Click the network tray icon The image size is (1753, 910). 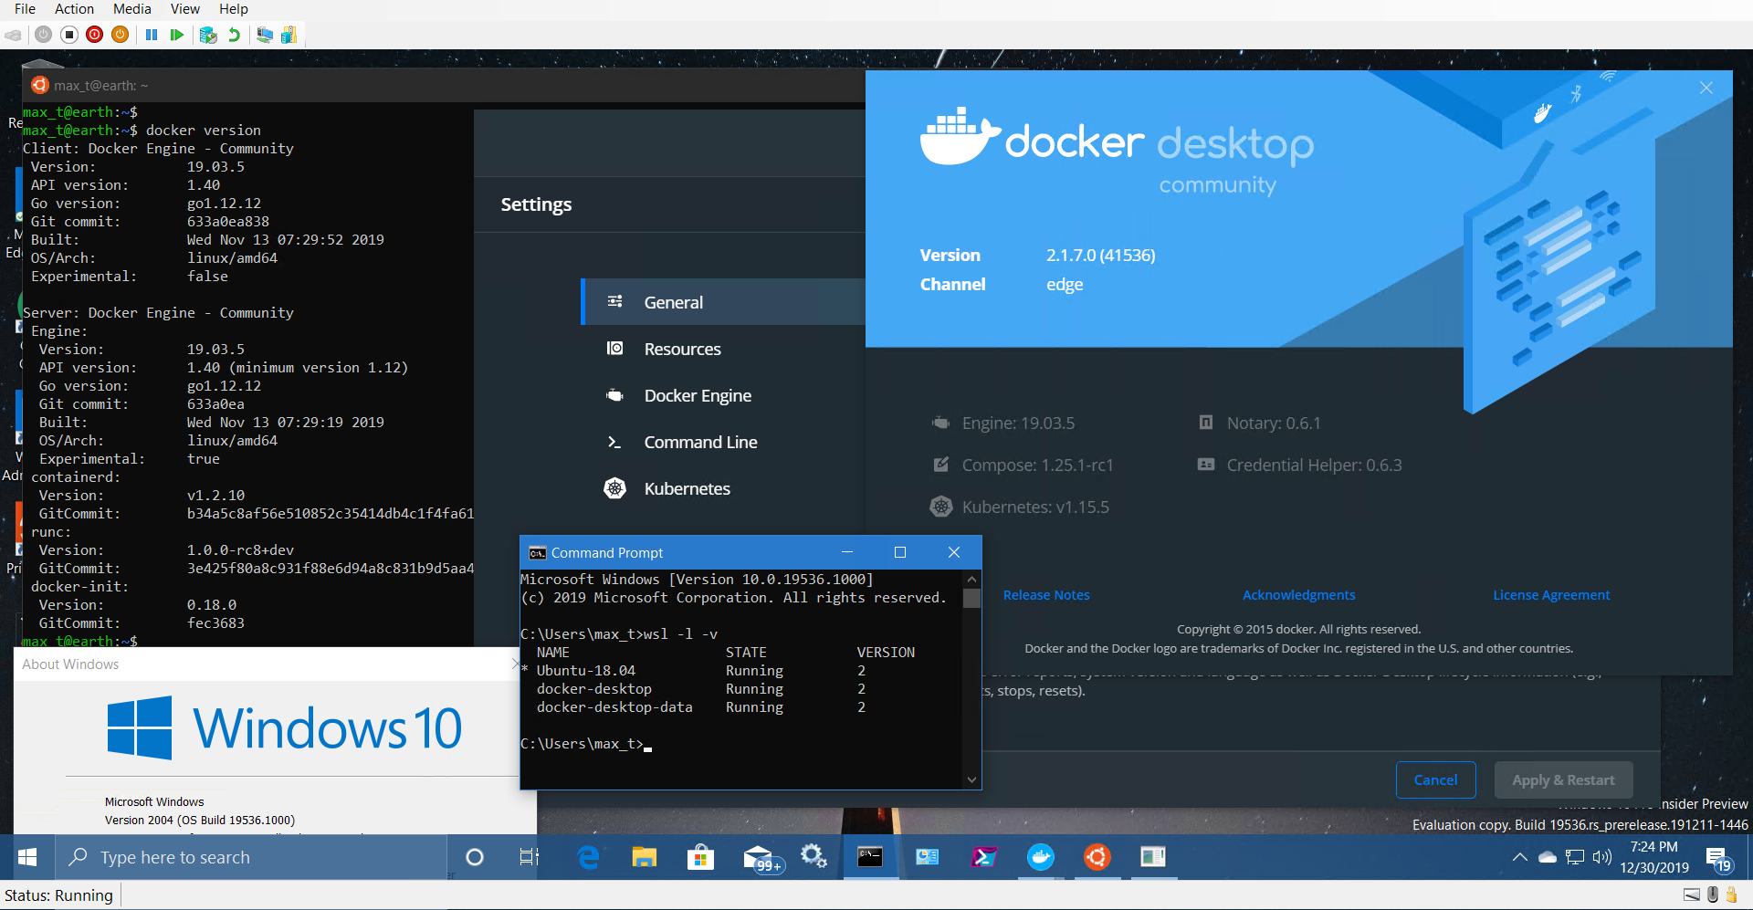point(1575,857)
